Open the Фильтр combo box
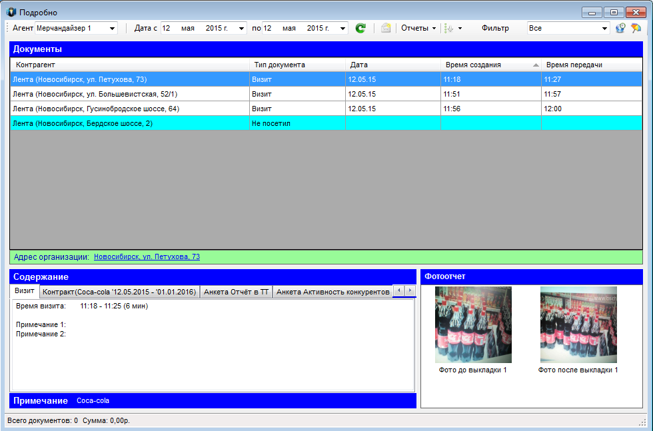This screenshot has height=431, width=653. pos(604,29)
